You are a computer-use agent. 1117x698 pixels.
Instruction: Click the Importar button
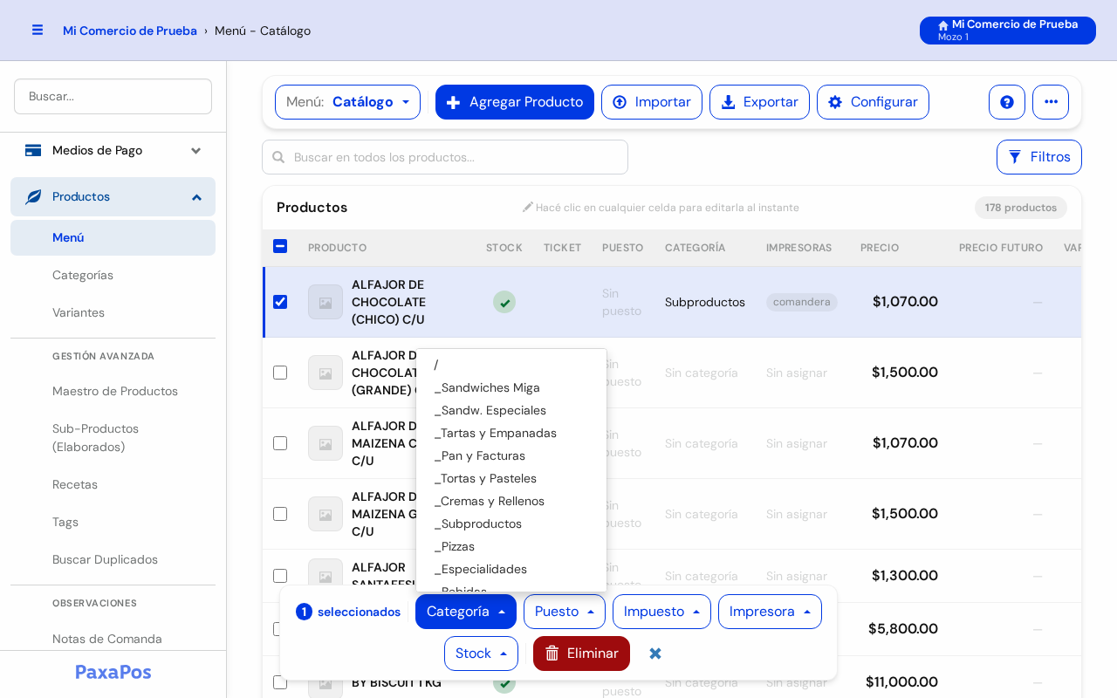(x=652, y=102)
